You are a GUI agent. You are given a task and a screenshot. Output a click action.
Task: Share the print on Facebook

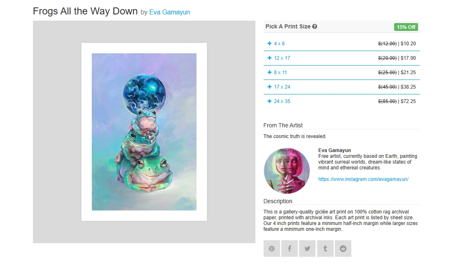tap(290, 249)
